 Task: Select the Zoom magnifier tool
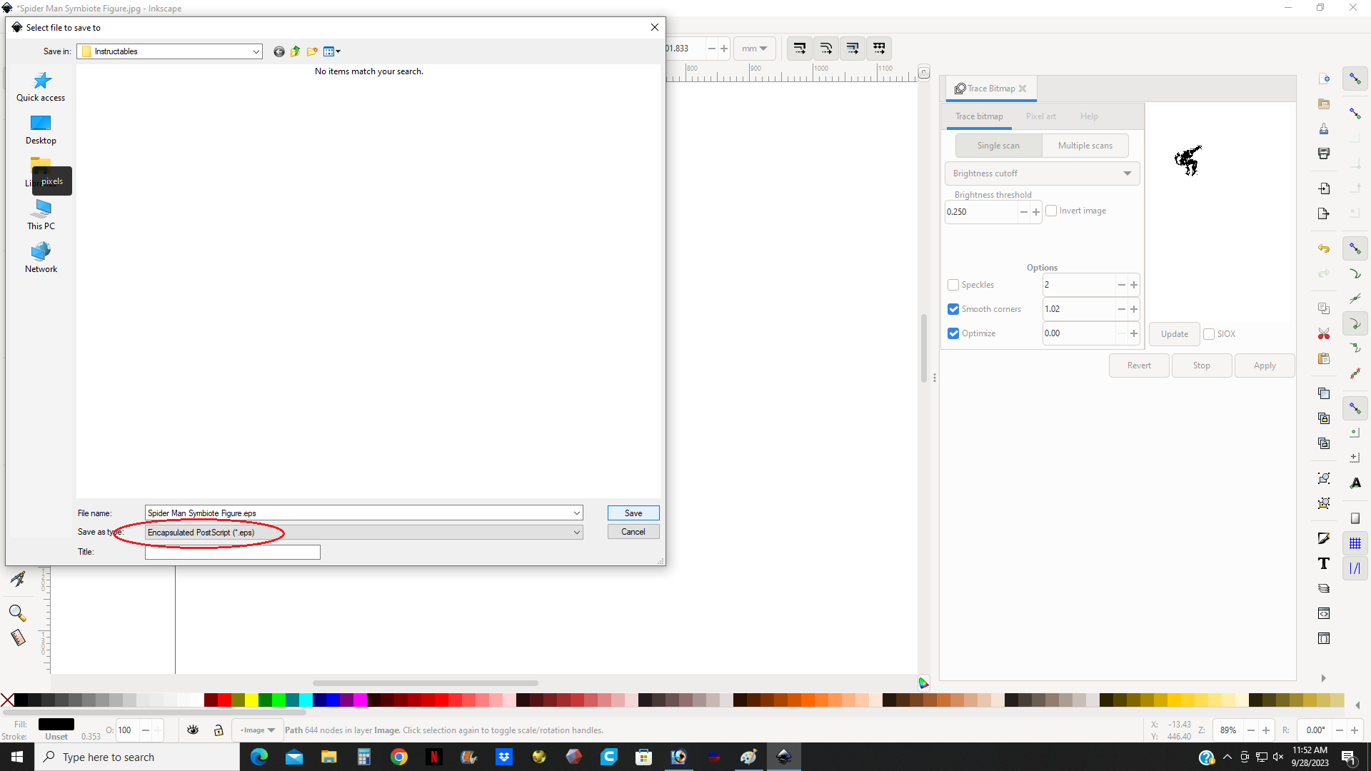[x=17, y=613]
